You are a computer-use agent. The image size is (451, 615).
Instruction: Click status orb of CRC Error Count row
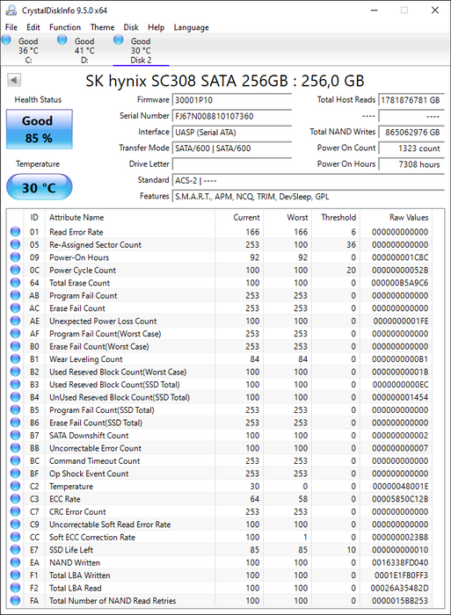point(15,511)
